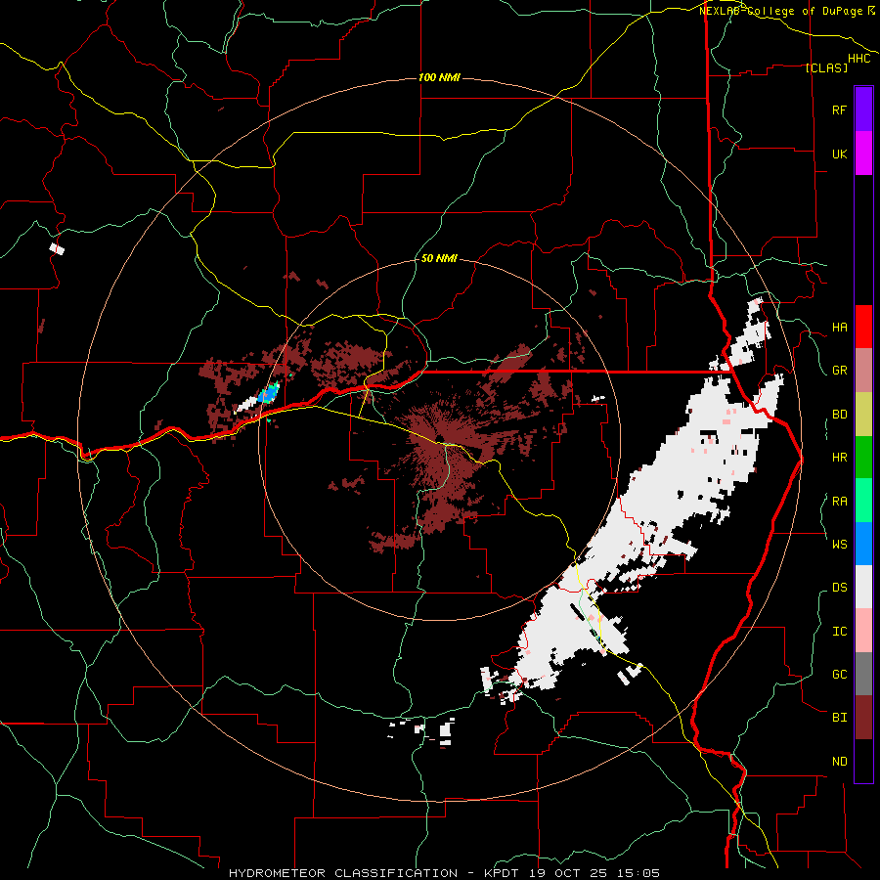Click the UK legend label

pos(839,154)
